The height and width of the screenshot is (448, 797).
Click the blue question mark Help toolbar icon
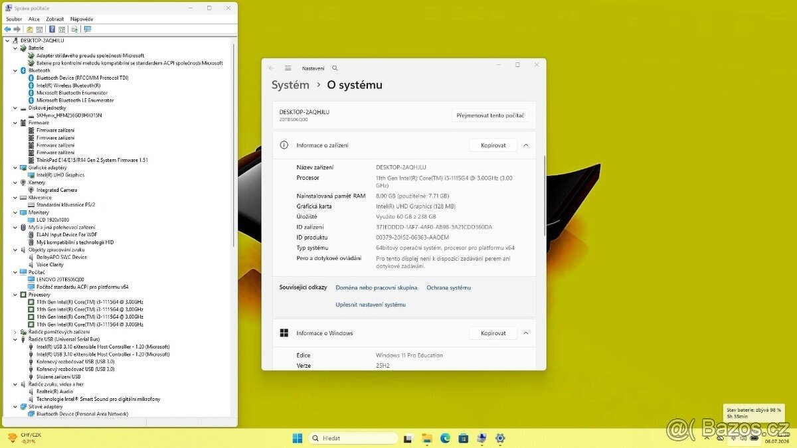coord(52,29)
